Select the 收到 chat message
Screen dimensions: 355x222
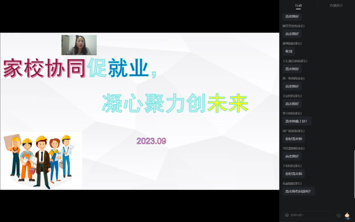pos(289,51)
